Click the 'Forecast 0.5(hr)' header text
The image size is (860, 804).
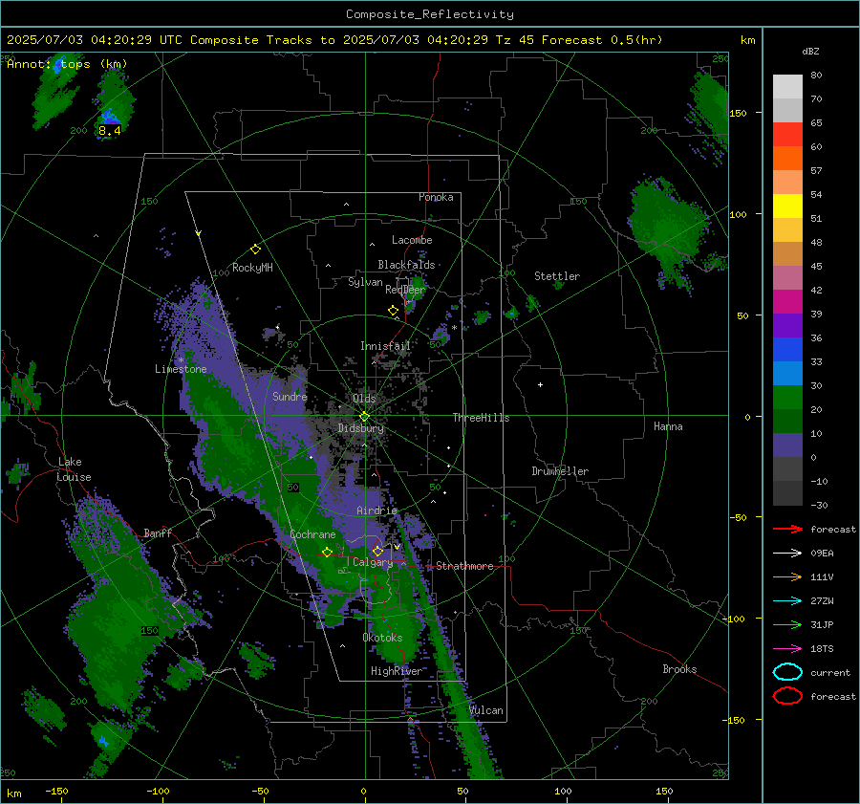(602, 40)
